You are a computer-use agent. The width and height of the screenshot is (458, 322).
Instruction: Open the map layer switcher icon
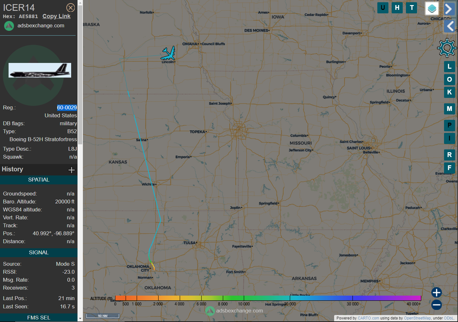coord(432,9)
